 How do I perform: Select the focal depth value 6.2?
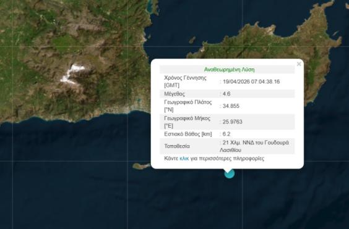[x=226, y=134]
